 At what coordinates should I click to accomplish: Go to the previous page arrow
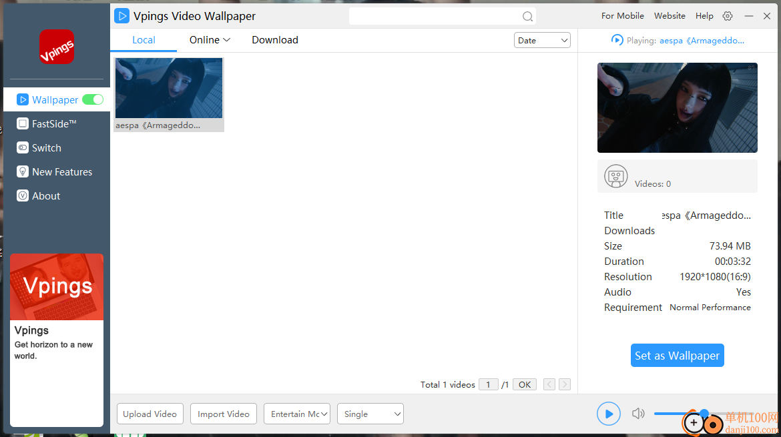click(549, 384)
